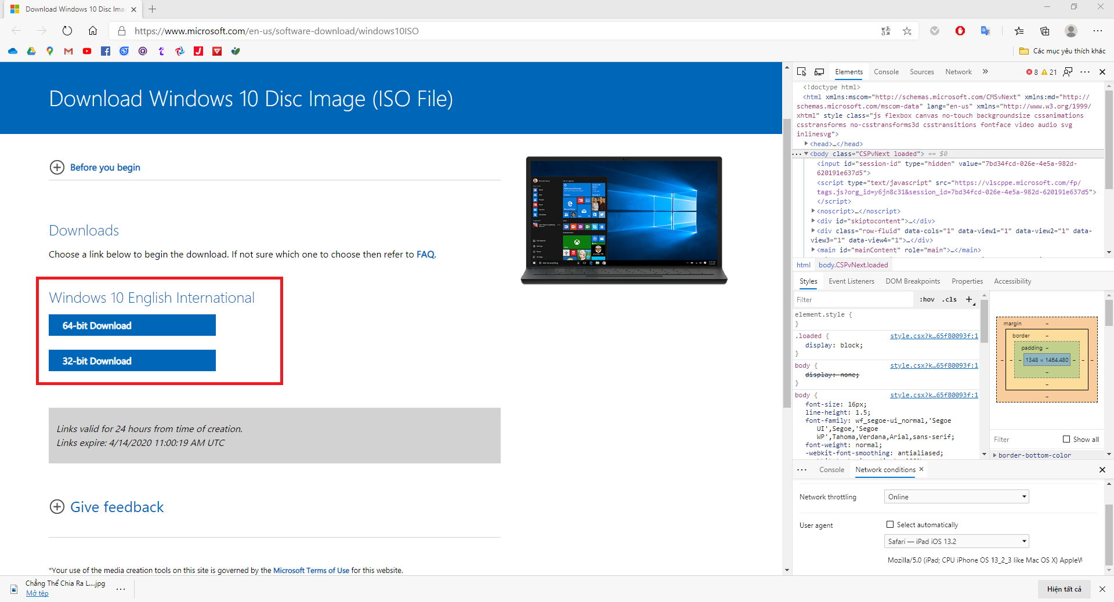
Task: Expand the skiptocontent div node
Action: coord(813,221)
